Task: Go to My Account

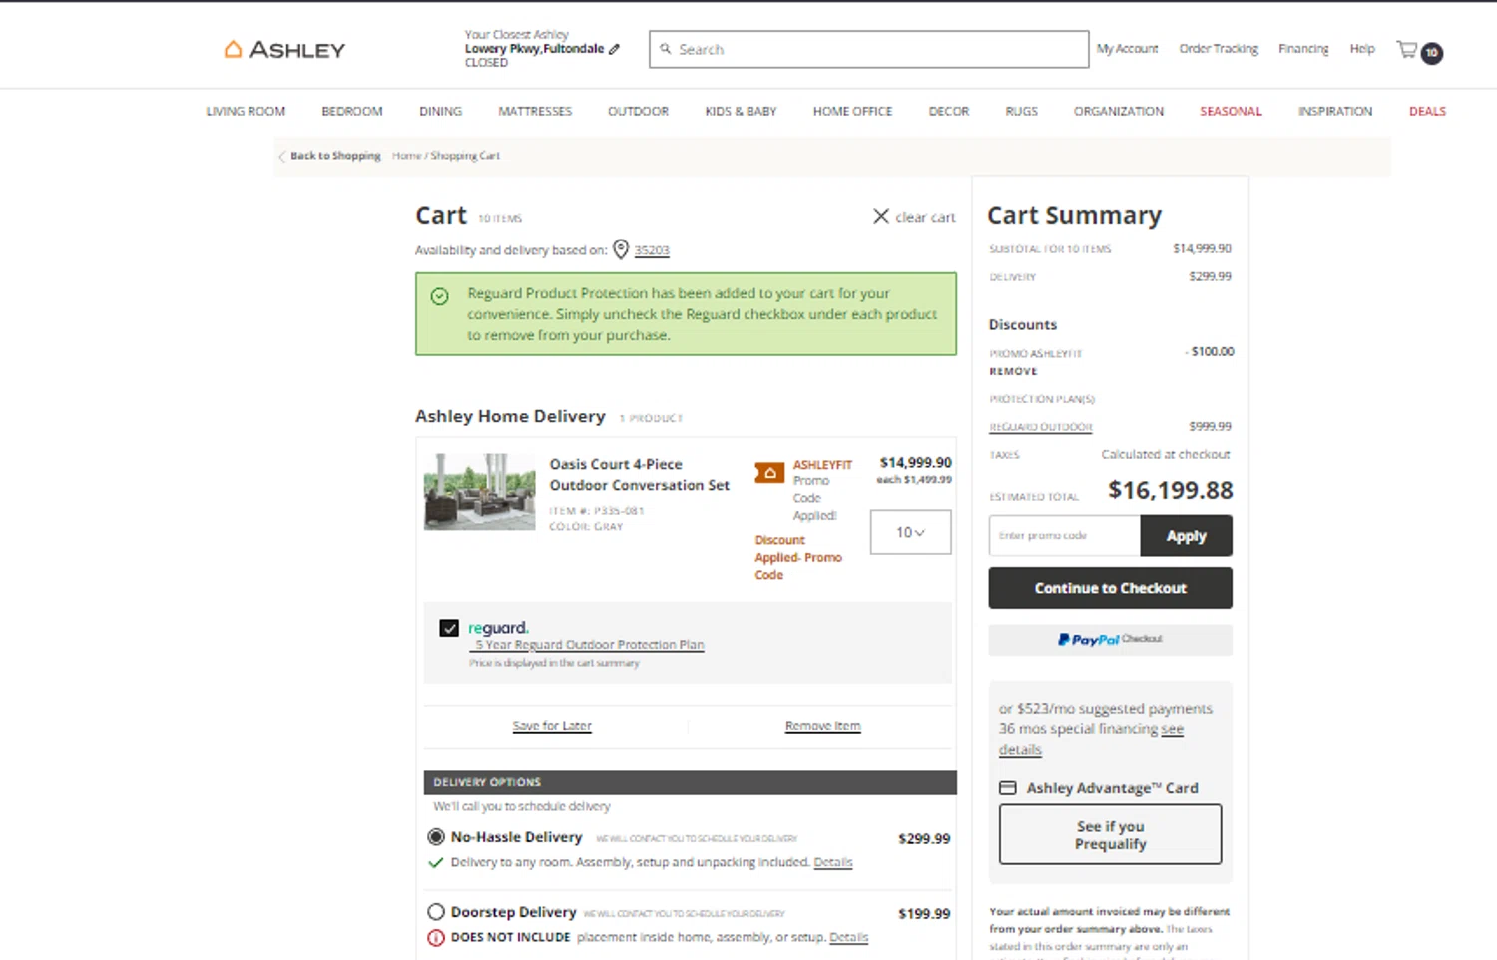Action: pyautogui.click(x=1127, y=48)
